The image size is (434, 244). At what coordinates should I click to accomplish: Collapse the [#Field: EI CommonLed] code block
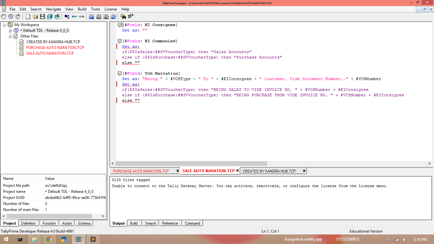119,41
